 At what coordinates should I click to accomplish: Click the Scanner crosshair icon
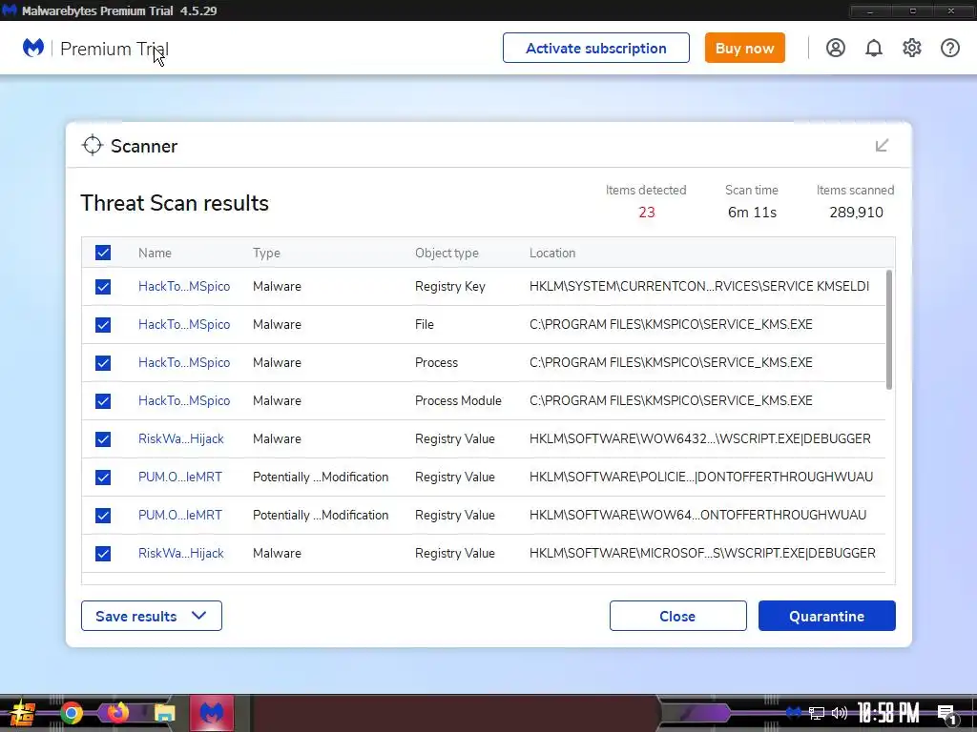point(93,145)
